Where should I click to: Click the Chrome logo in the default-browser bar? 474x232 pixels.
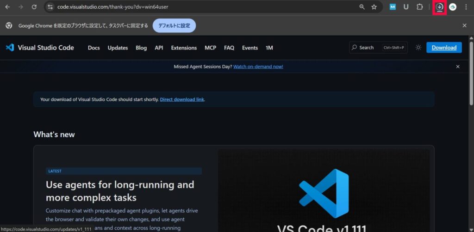pos(9,25)
